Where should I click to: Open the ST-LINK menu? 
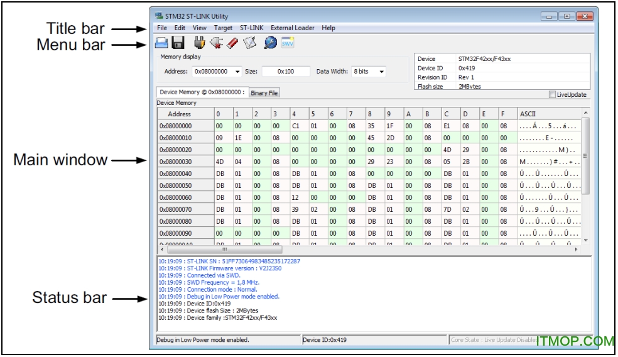click(x=251, y=28)
